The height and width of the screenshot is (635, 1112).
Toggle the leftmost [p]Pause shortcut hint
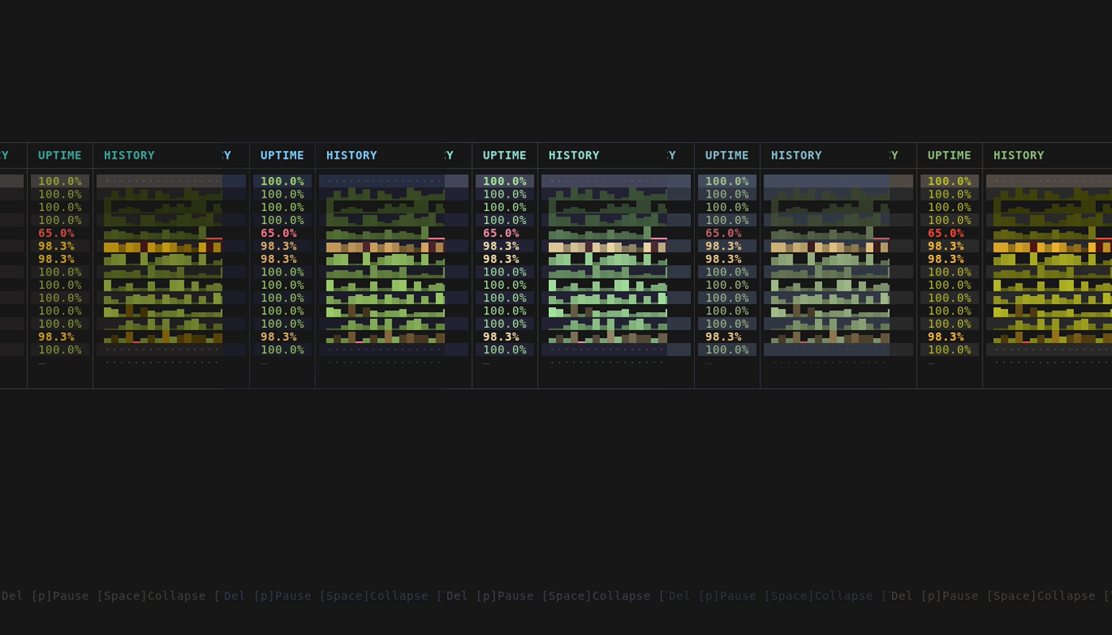click(60, 596)
